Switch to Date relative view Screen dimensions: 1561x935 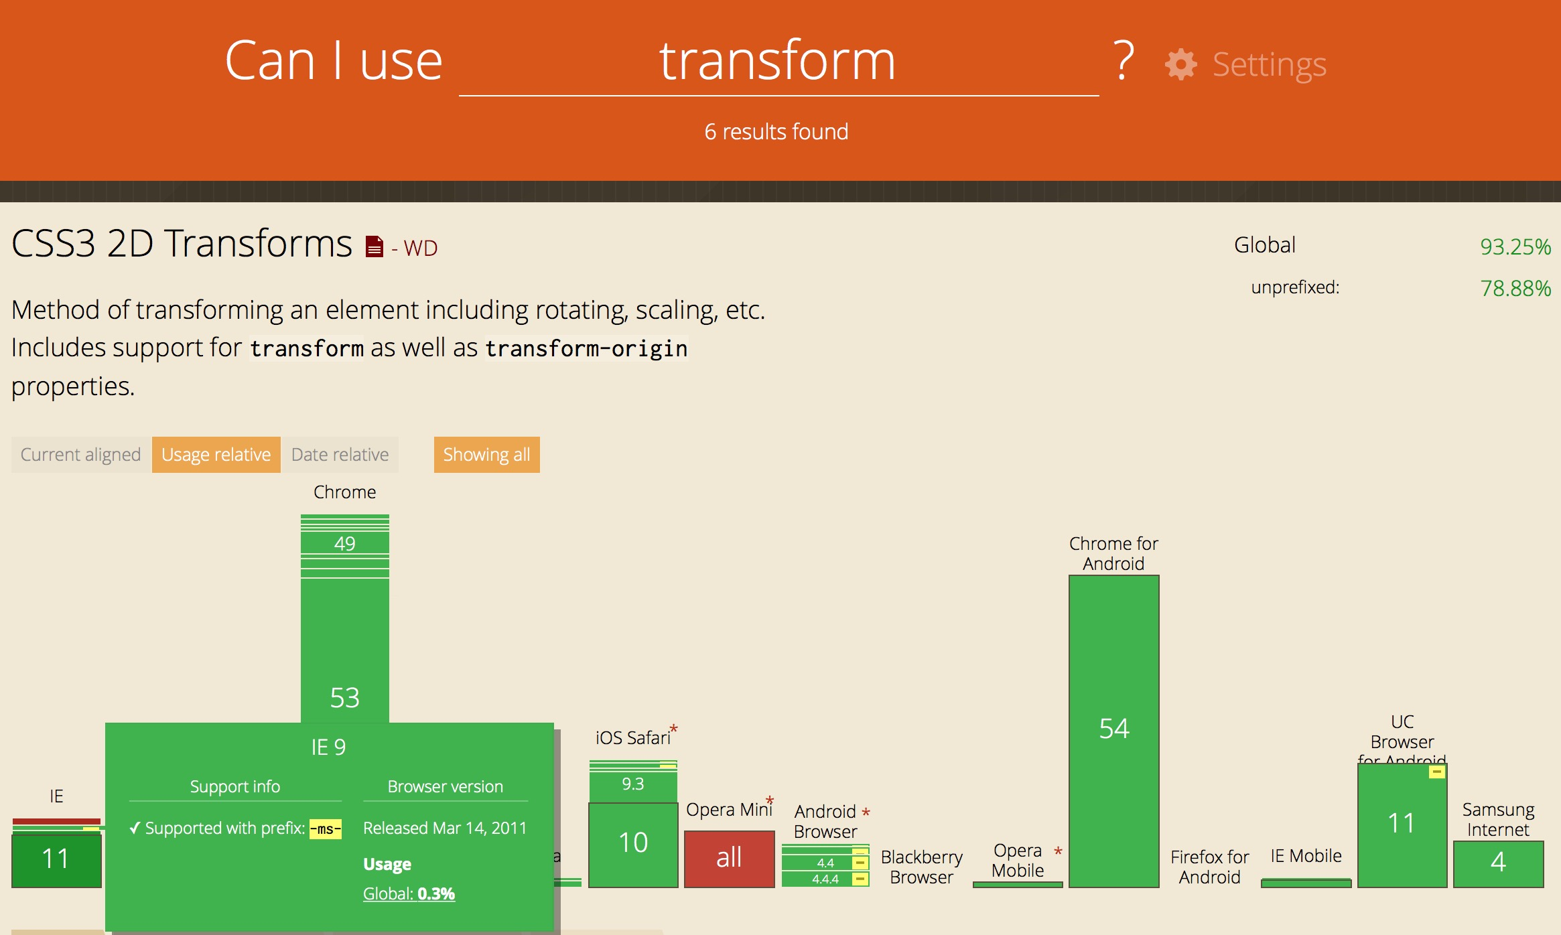tap(340, 455)
